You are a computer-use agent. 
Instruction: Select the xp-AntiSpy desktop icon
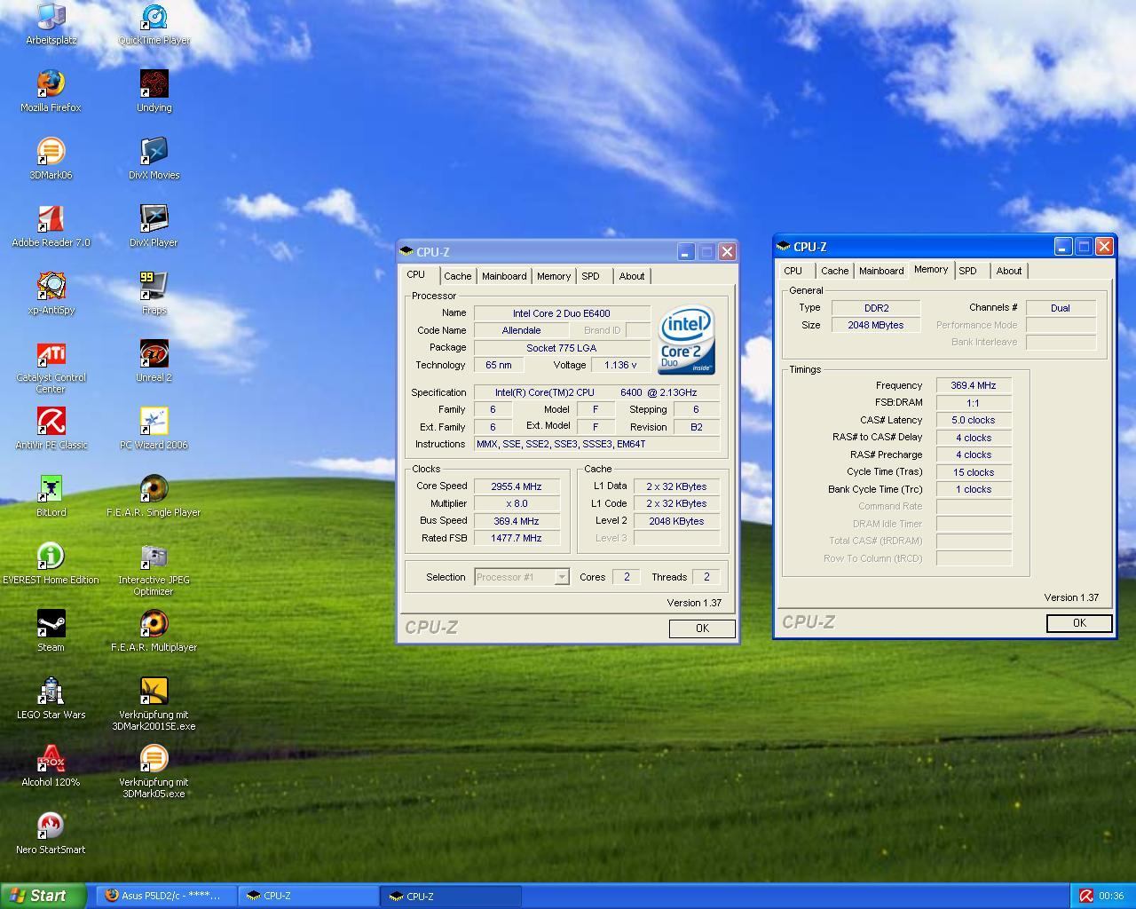pos(51,287)
